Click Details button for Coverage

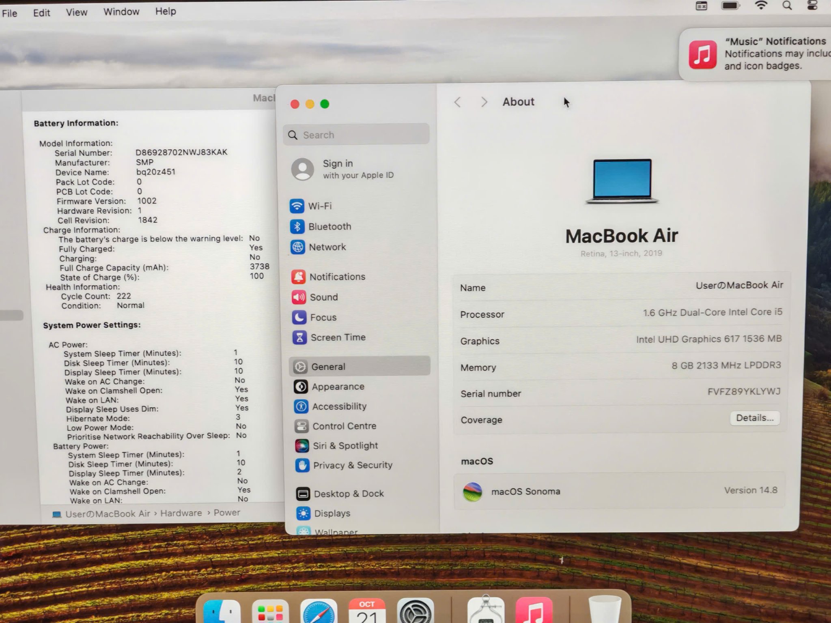754,418
